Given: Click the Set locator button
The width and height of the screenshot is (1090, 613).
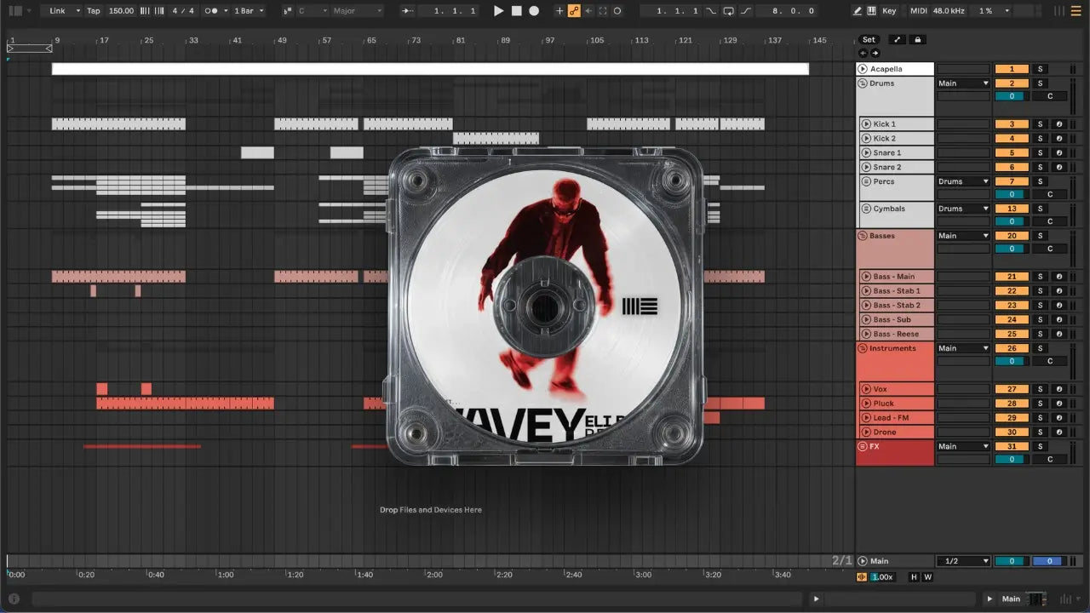Looking at the screenshot, I should pyautogui.click(x=869, y=40).
